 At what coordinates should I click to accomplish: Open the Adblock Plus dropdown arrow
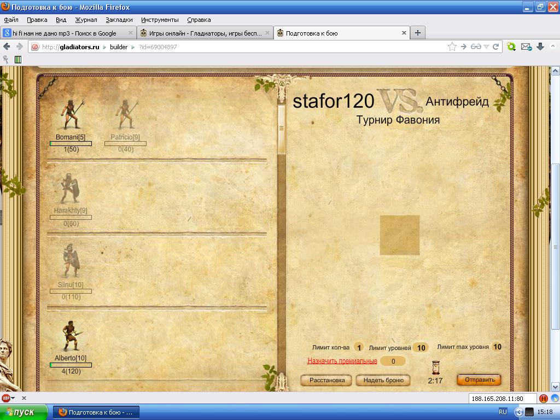click(13, 398)
